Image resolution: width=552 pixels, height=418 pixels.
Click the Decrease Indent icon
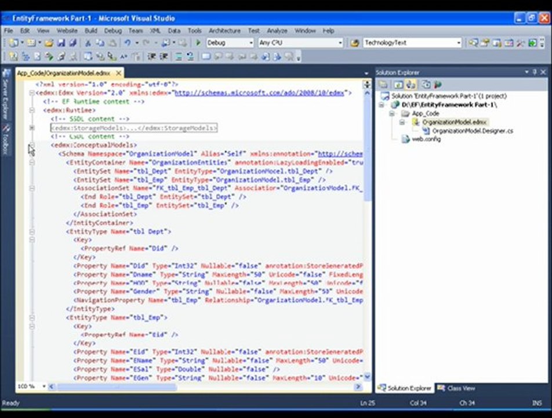point(152,56)
